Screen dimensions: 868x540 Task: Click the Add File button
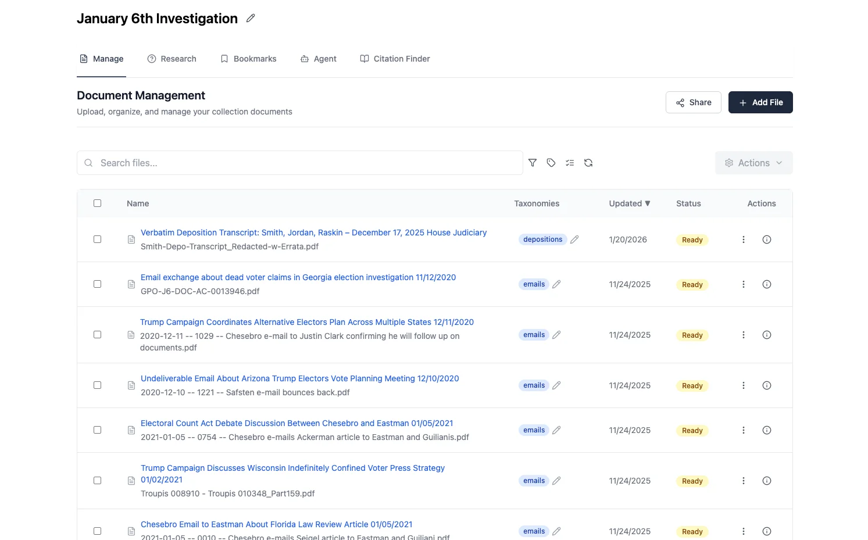[760, 102]
